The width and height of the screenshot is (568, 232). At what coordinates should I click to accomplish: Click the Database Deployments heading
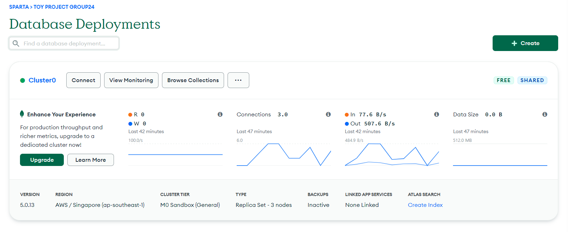point(84,24)
